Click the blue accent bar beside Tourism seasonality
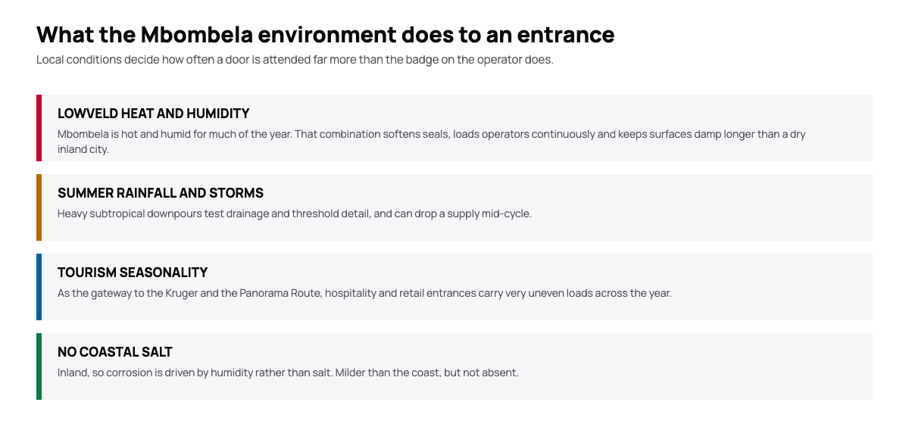909x424 pixels. click(39, 287)
